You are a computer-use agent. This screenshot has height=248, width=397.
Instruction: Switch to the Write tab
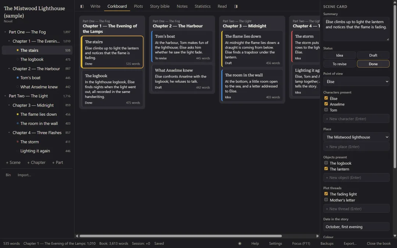coord(96,6)
